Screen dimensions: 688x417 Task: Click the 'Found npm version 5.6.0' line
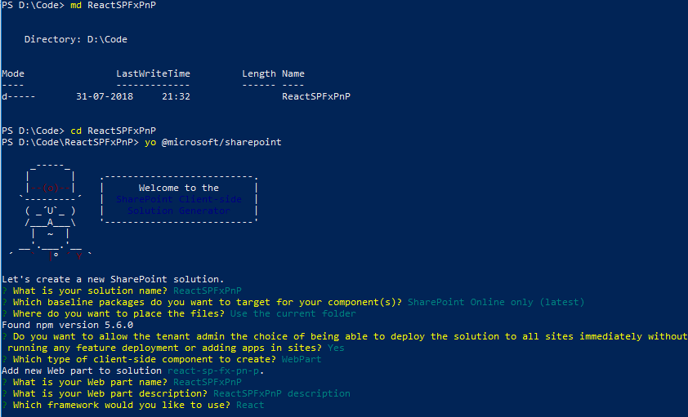[68, 325]
